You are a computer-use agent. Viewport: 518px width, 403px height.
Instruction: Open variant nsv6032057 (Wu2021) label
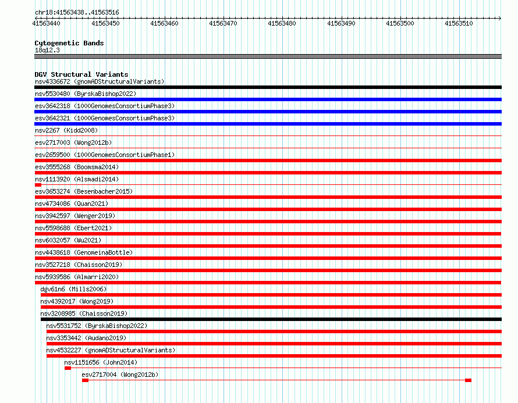(x=68, y=240)
